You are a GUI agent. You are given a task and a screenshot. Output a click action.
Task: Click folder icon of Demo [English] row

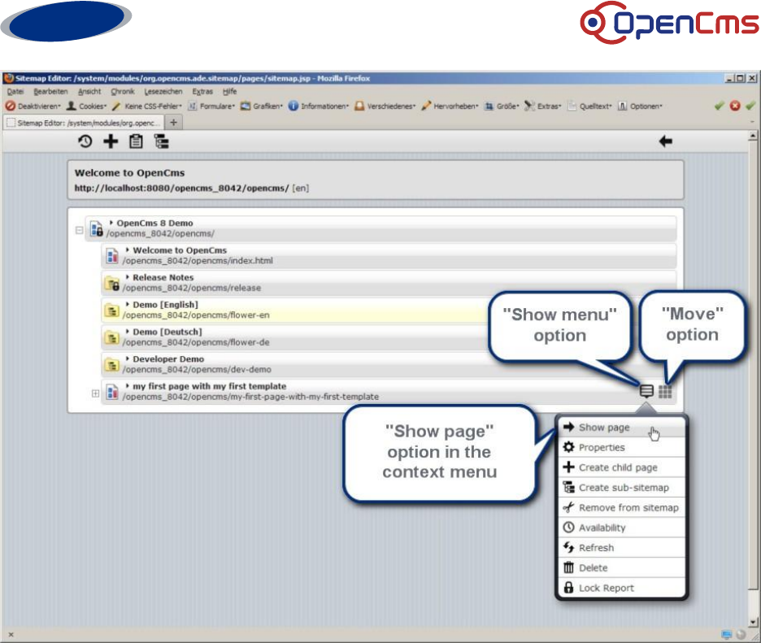(x=112, y=310)
